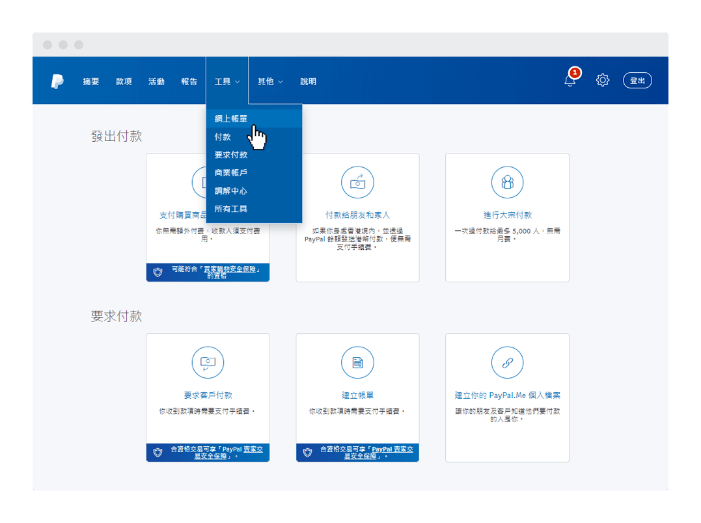Go to the 摘要 navigation tab
Viewport: 701px width, 523px height.
[x=91, y=81]
